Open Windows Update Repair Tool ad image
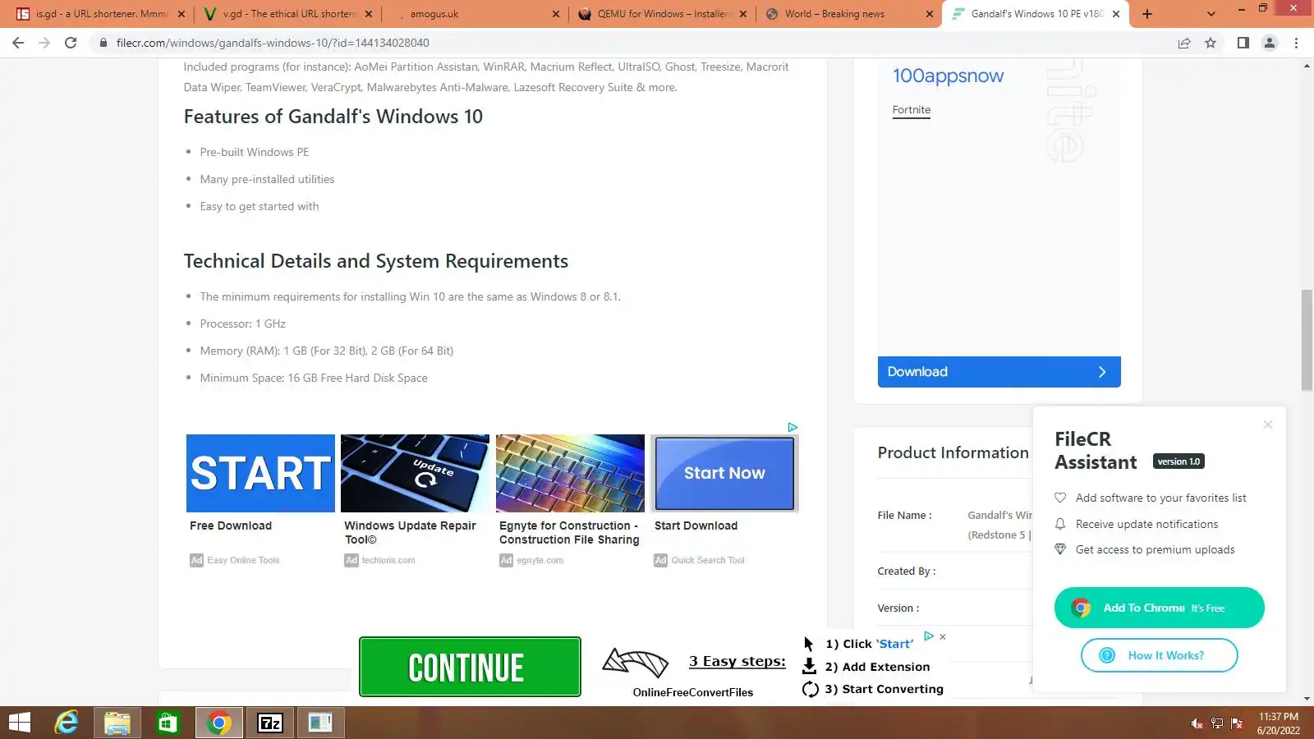Image resolution: width=1314 pixels, height=739 pixels. [x=415, y=473]
